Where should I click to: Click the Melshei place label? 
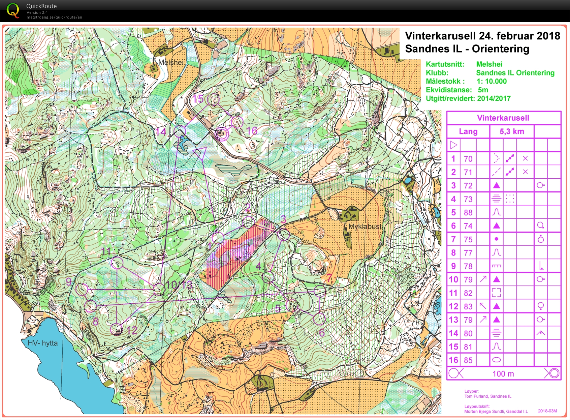click(x=171, y=62)
